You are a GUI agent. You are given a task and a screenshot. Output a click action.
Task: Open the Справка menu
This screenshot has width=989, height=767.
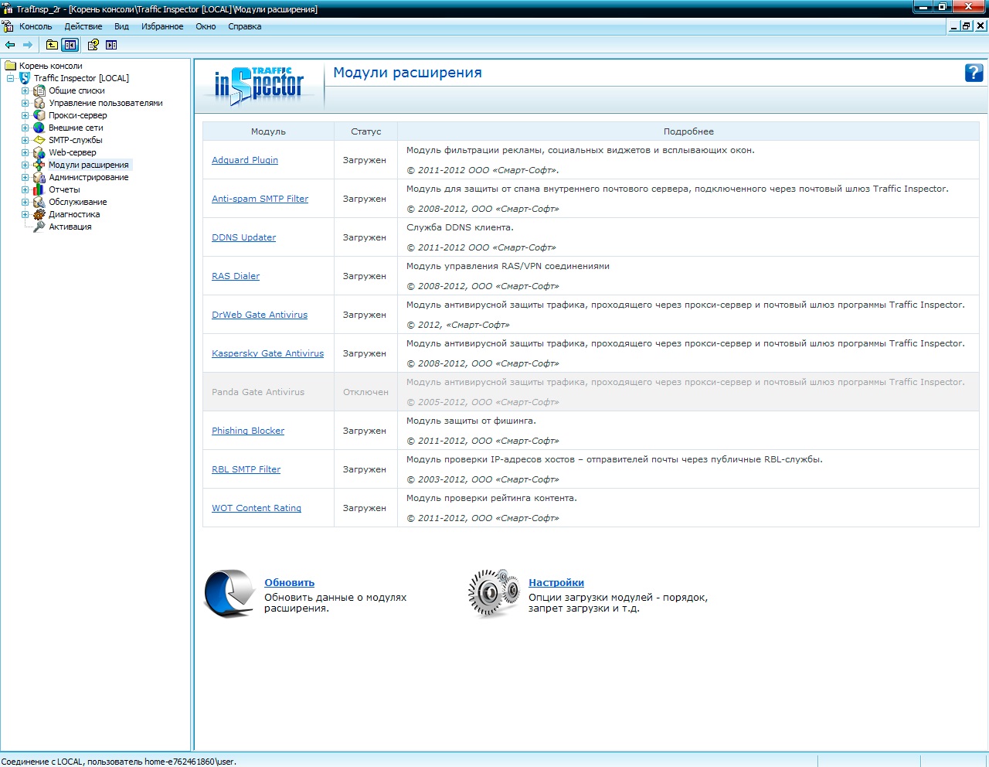[245, 26]
